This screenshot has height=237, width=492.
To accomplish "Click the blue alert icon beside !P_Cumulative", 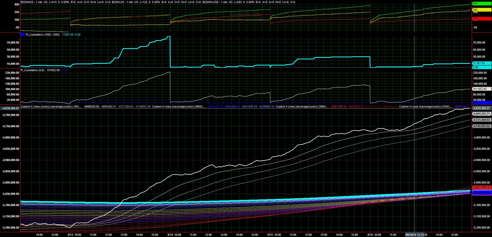I will 23,35.
